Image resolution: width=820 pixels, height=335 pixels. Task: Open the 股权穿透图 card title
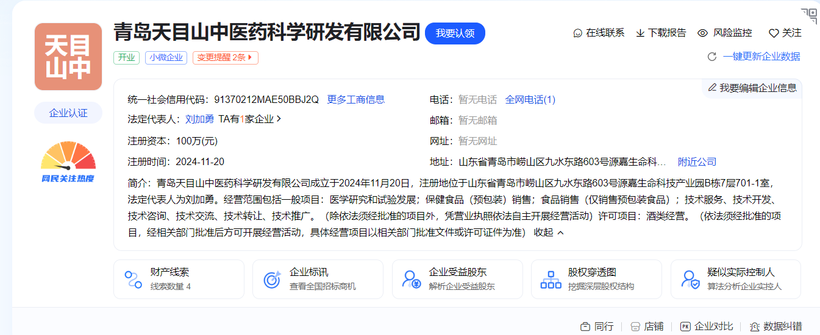pyautogui.click(x=592, y=272)
